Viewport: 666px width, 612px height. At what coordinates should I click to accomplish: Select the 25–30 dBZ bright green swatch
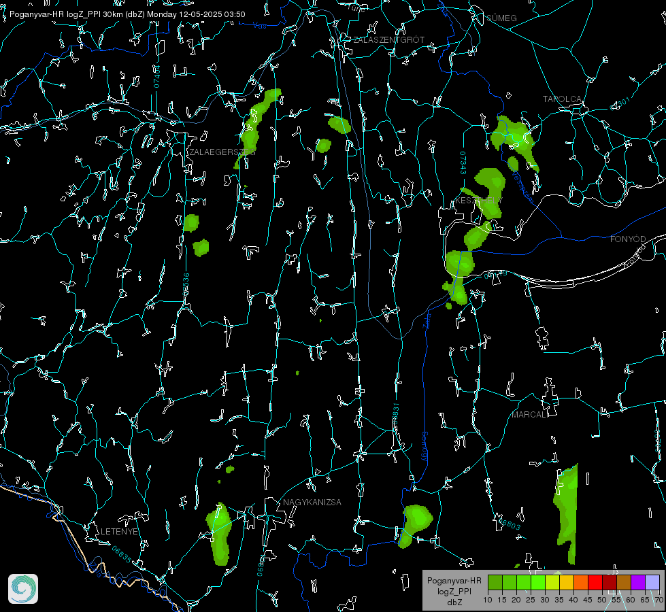click(538, 582)
